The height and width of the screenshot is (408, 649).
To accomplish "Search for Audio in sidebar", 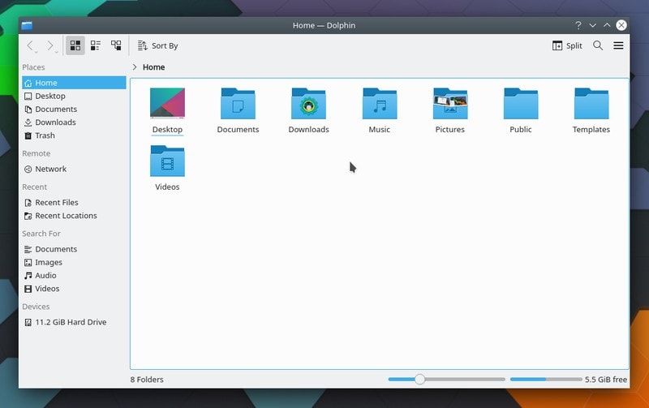I will [x=74, y=276].
